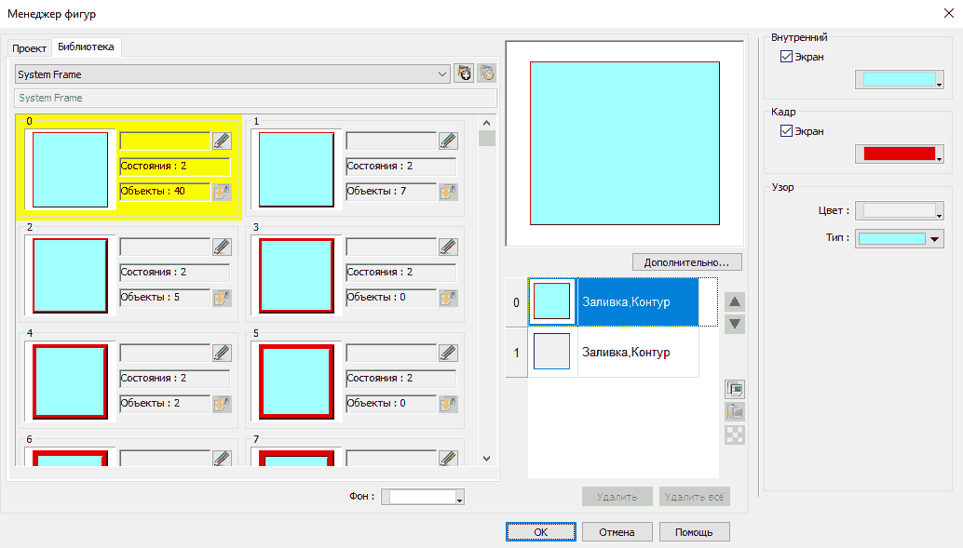Screen dimensions: 963x548
Task: Click the Удалить button
Action: pos(617,497)
